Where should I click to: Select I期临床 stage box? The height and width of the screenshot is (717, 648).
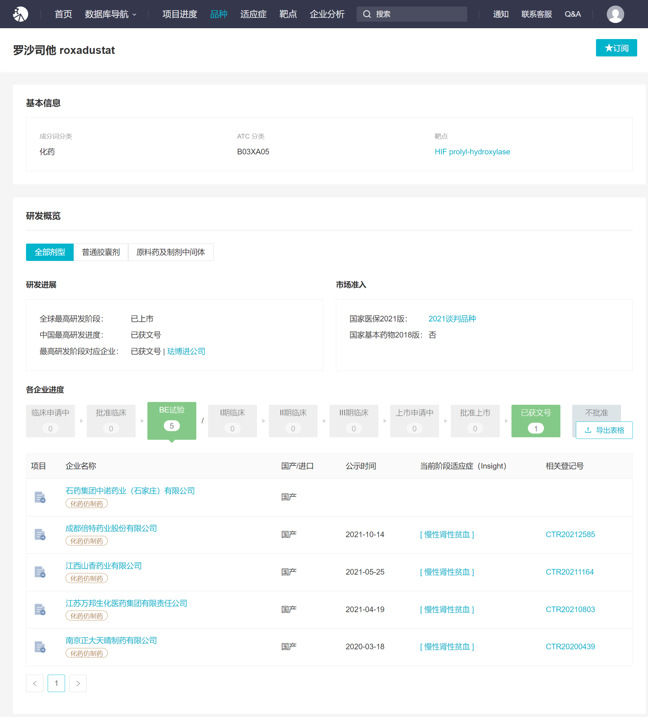coord(233,421)
